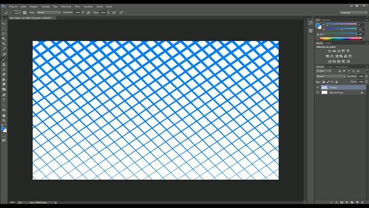Select the Horizontal Type tool
369x208 pixels.
coord(4,100)
